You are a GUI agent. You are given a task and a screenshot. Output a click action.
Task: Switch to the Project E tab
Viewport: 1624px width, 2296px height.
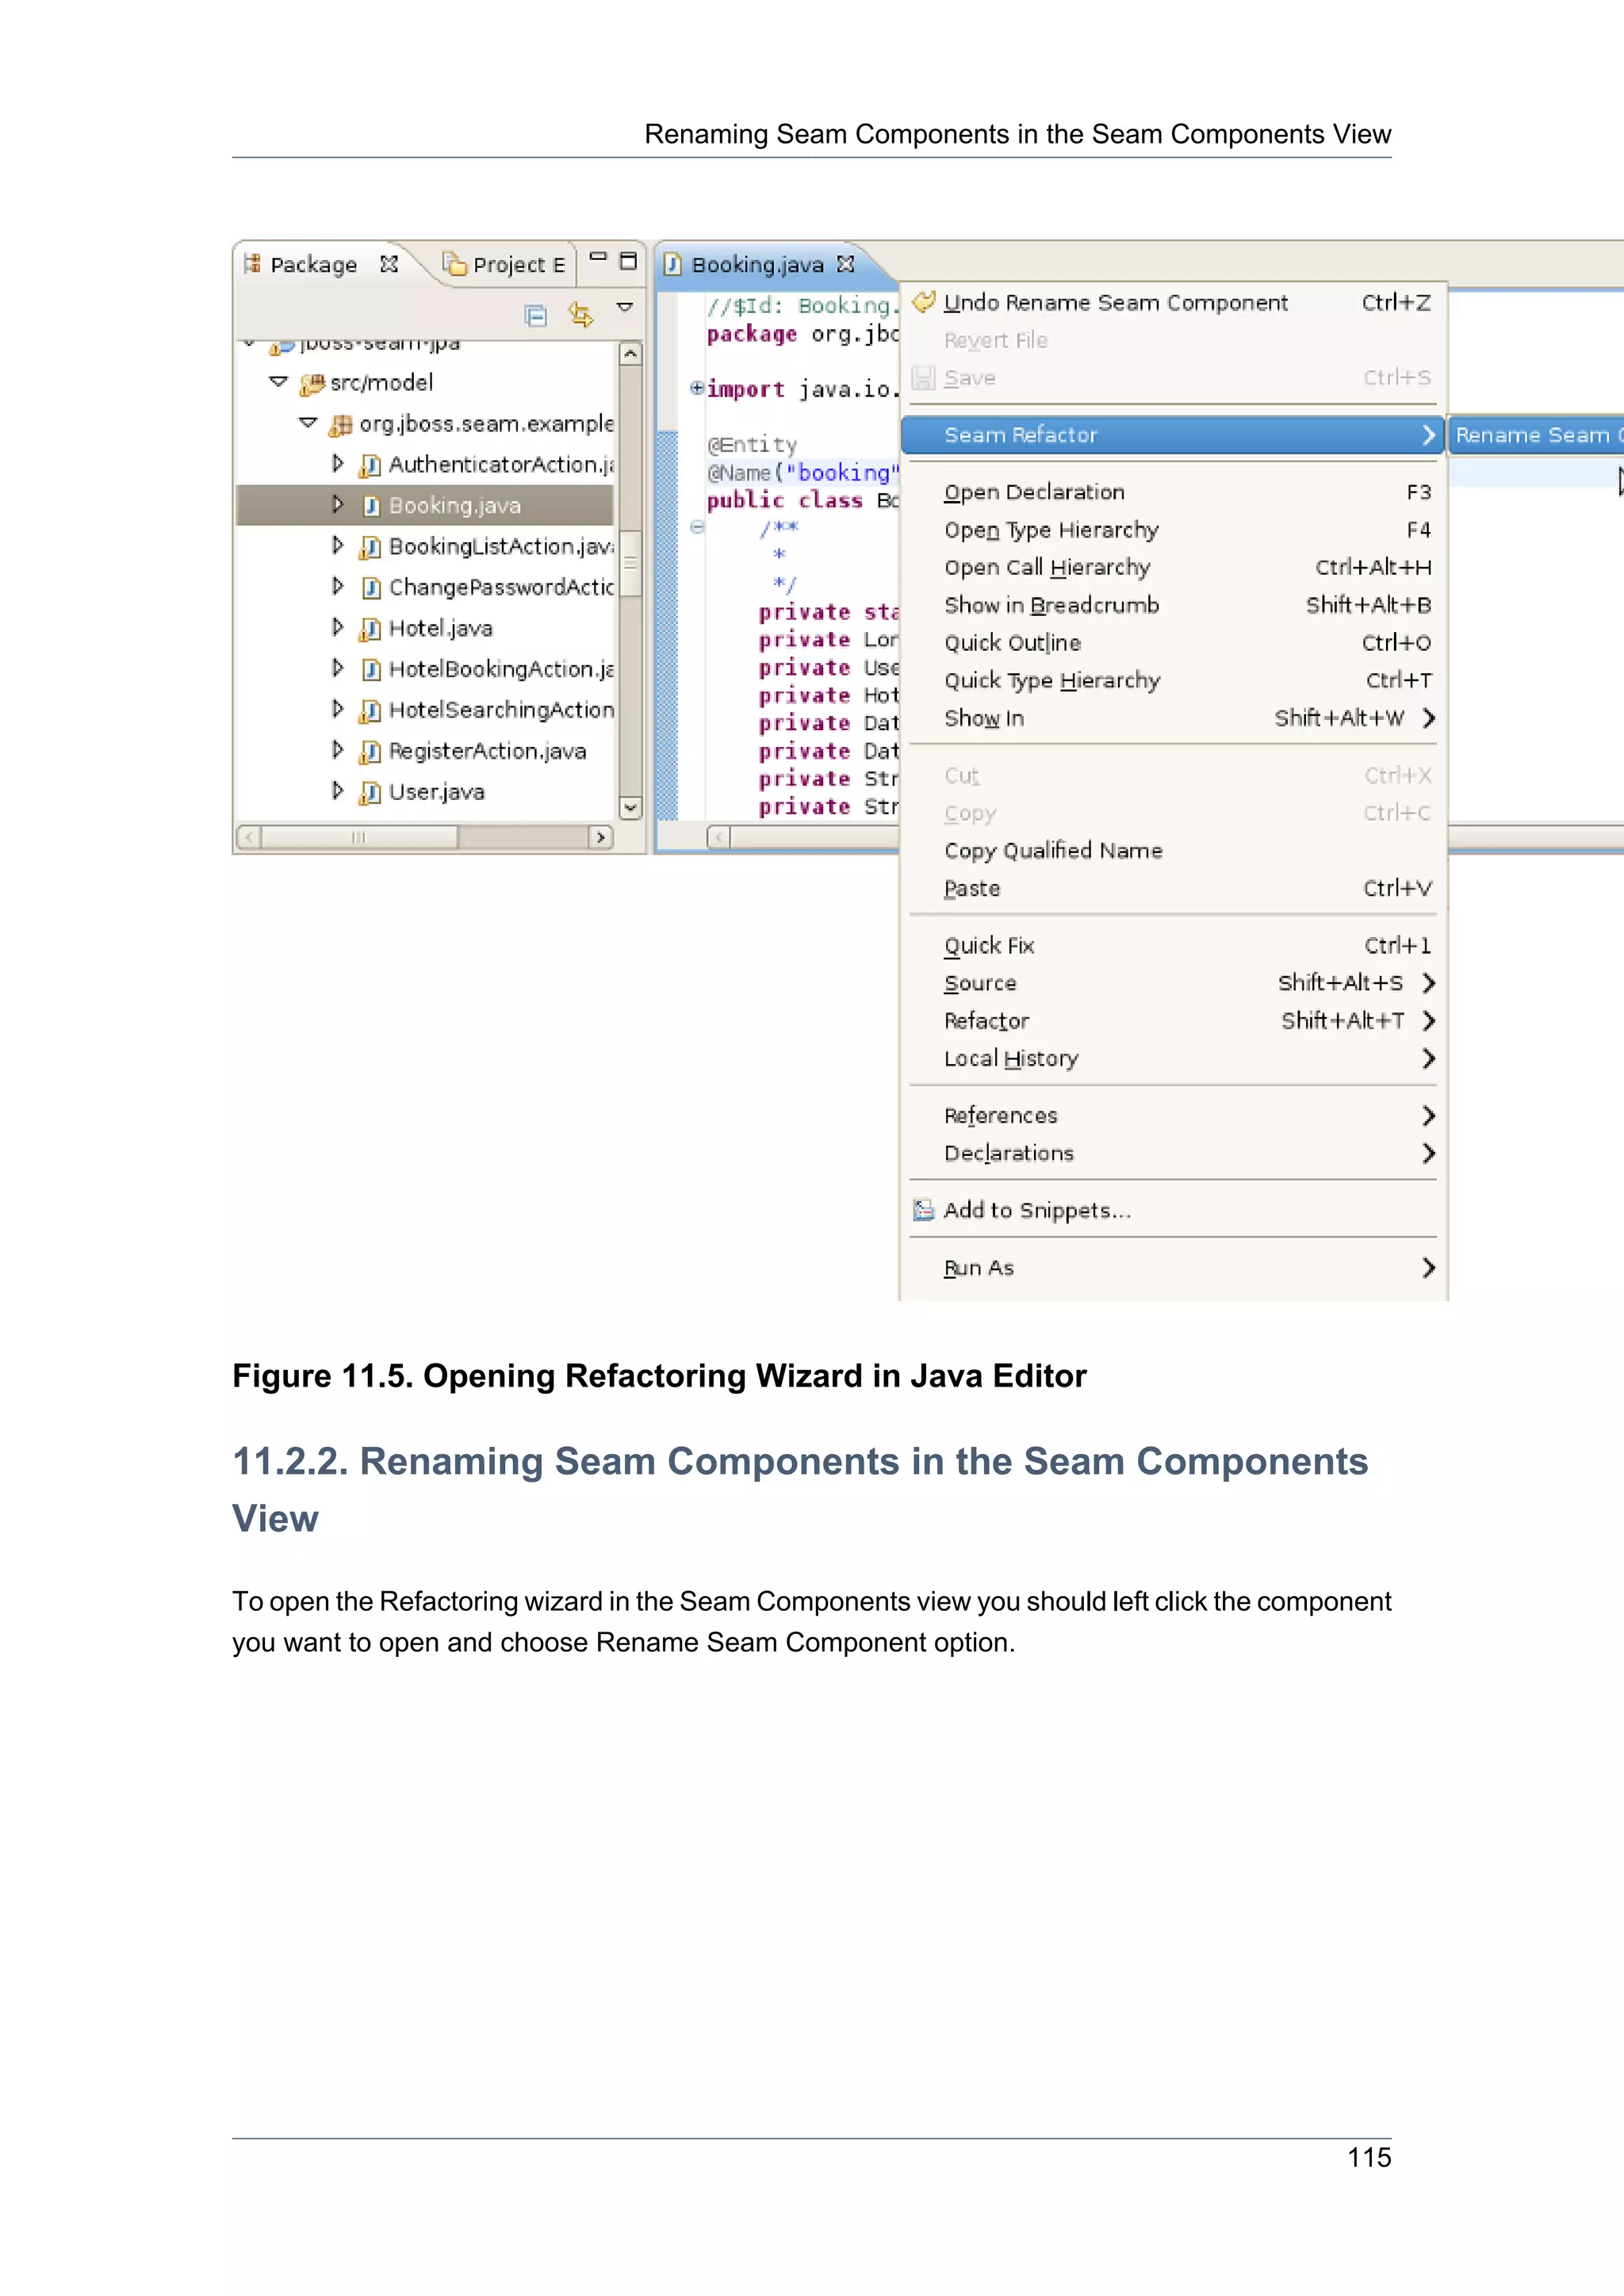click(x=505, y=265)
